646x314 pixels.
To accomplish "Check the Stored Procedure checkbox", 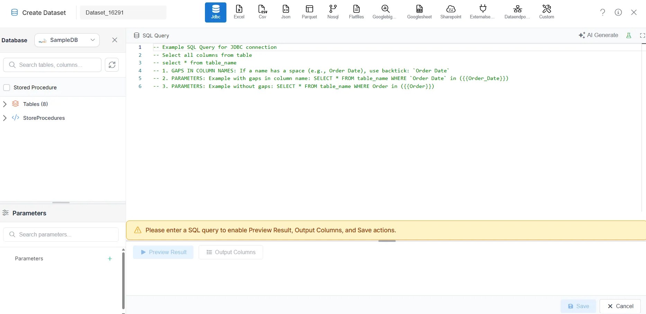I will click(7, 87).
